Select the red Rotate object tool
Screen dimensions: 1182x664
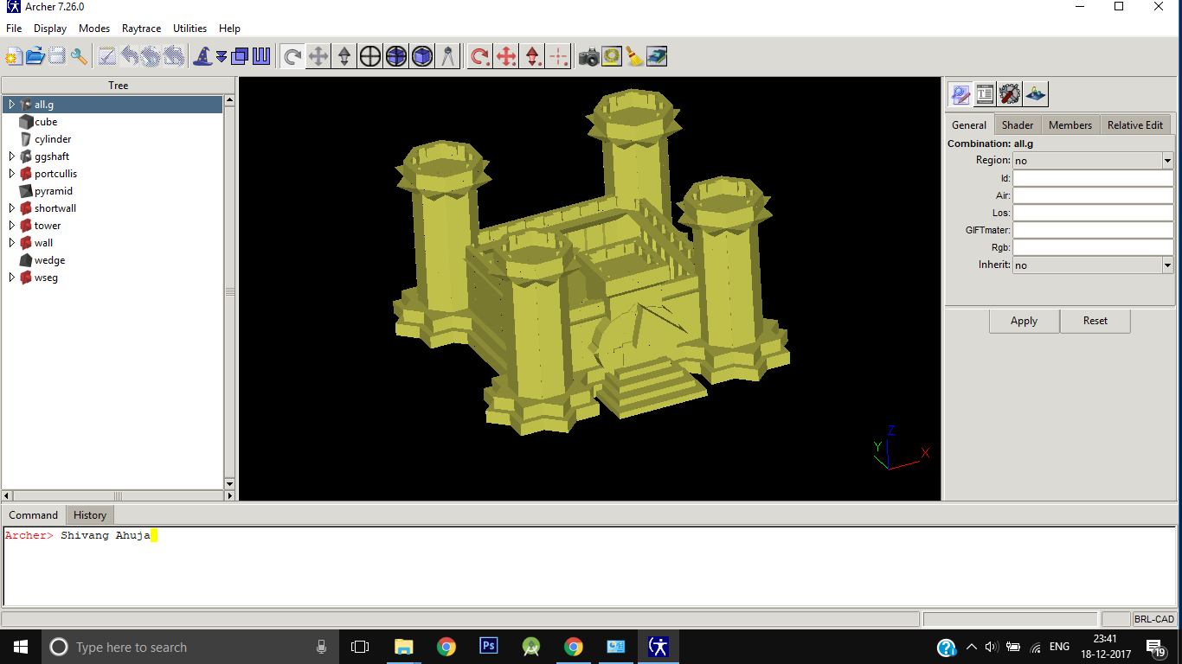[479, 57]
